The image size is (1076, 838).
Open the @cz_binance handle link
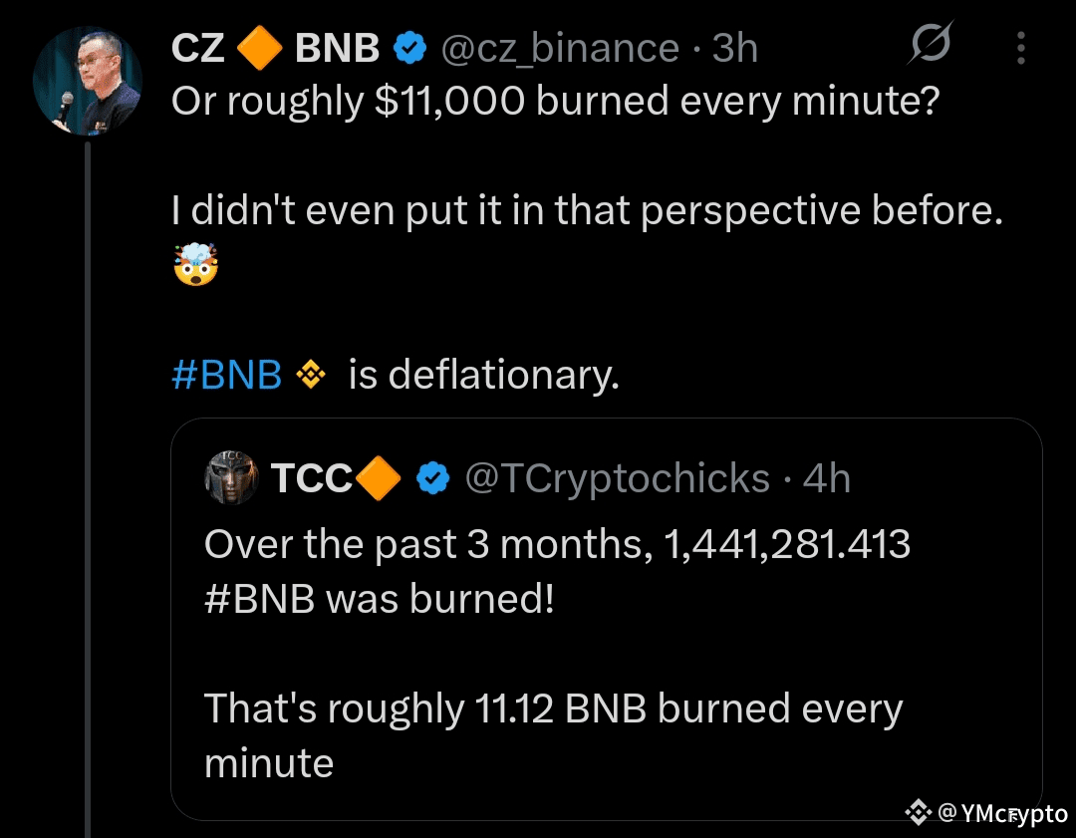(559, 48)
